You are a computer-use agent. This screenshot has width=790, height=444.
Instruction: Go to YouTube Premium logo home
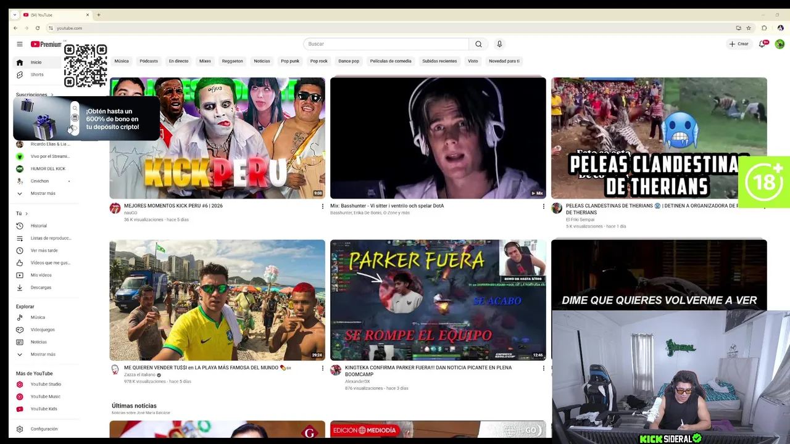click(46, 44)
